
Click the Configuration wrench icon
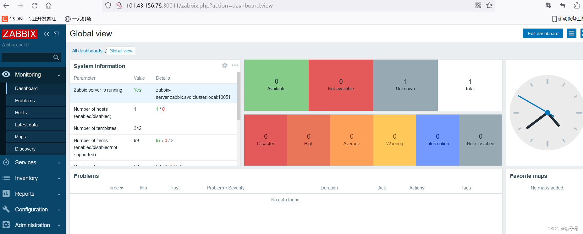point(6,209)
